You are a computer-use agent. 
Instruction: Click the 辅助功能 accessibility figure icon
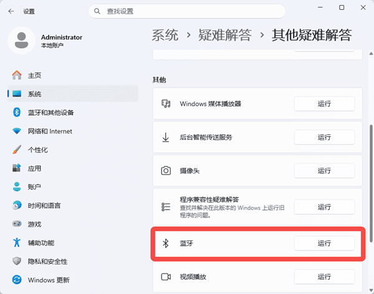[x=17, y=242]
